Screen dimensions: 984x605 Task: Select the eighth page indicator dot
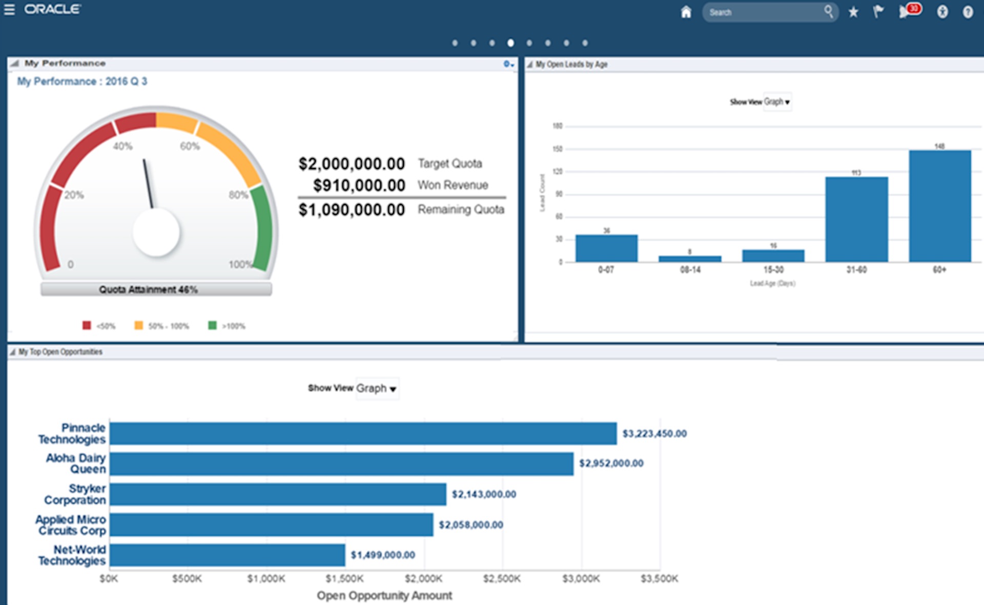pyautogui.click(x=585, y=43)
